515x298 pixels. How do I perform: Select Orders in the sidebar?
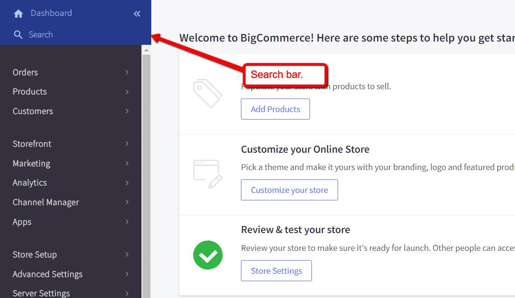(x=25, y=72)
